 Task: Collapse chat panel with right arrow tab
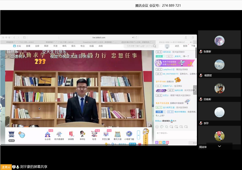195,90
